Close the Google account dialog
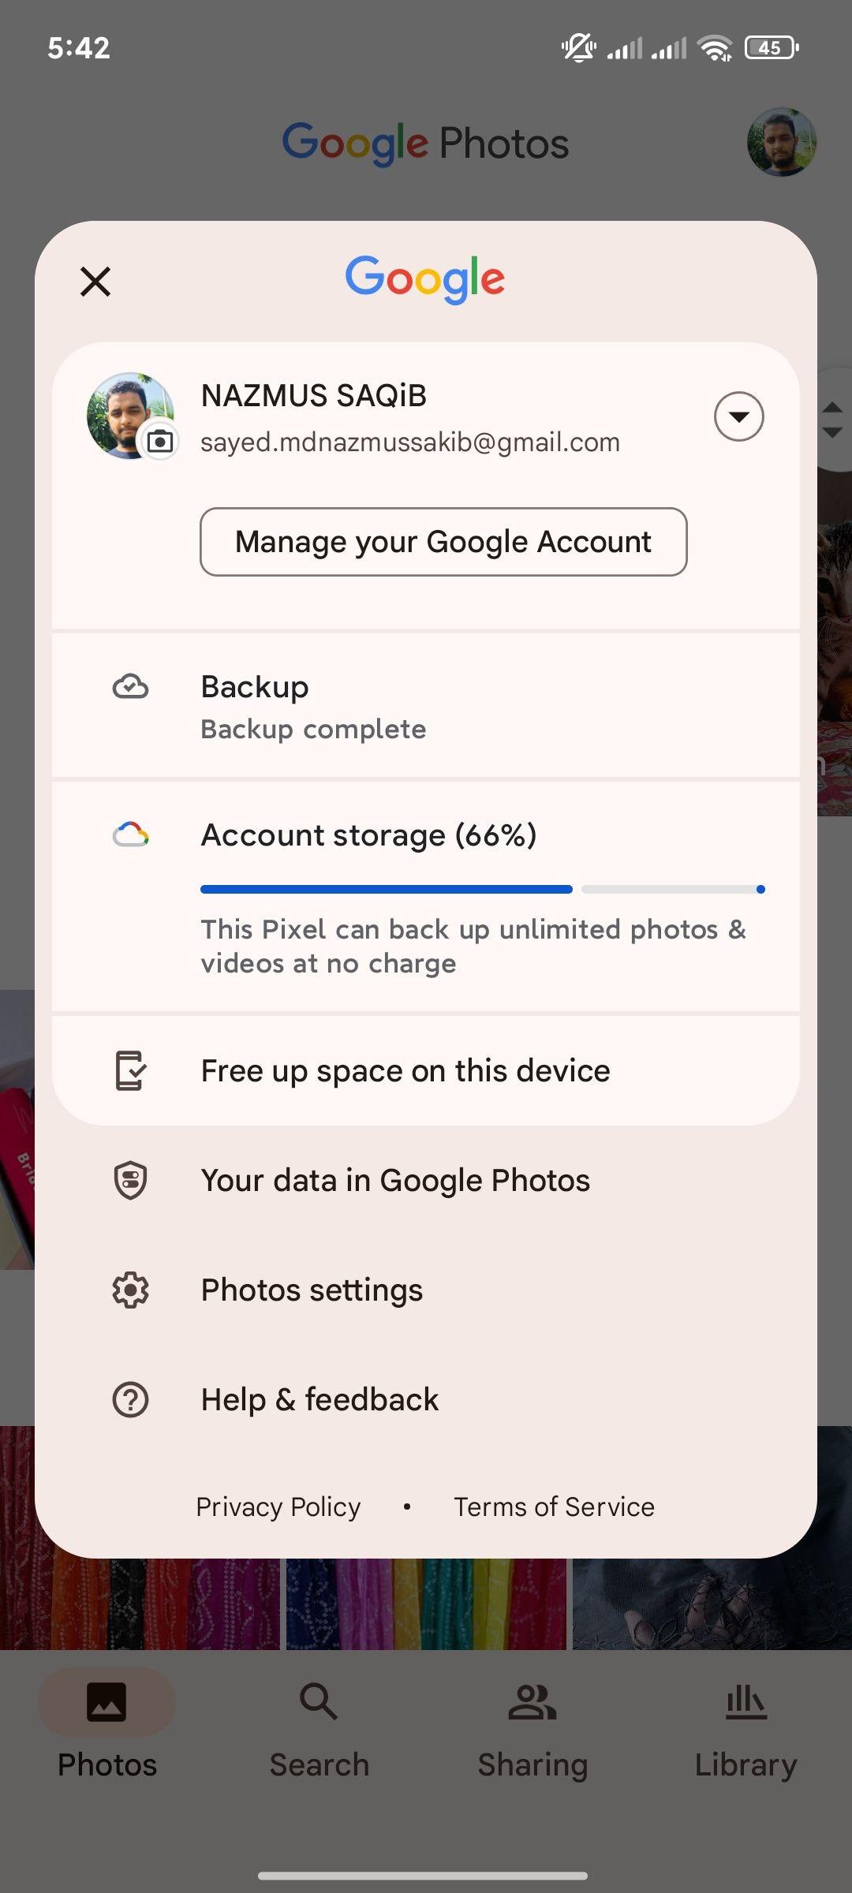Screen dimensions: 852x1893 pos(95,281)
